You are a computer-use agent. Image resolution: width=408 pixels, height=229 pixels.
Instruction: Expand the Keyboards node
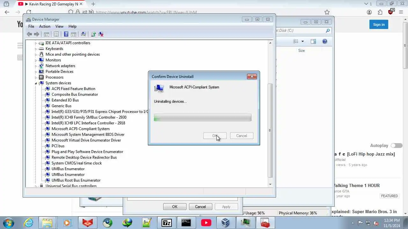pyautogui.click(x=36, y=49)
